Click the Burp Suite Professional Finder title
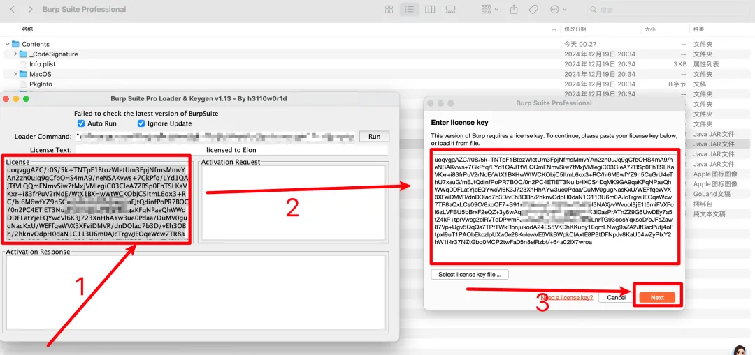Image resolution: width=755 pixels, height=355 pixels. (85, 9)
